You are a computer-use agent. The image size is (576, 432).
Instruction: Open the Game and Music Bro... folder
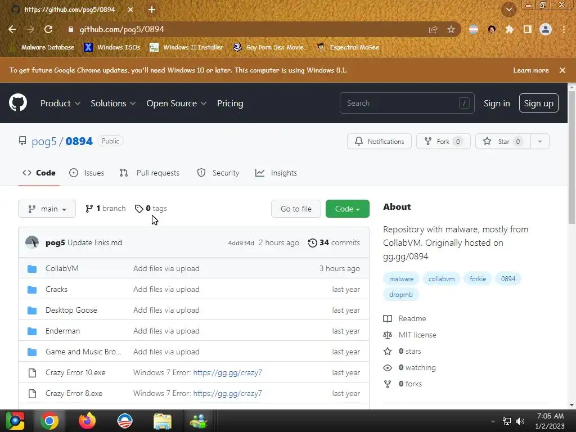83,352
